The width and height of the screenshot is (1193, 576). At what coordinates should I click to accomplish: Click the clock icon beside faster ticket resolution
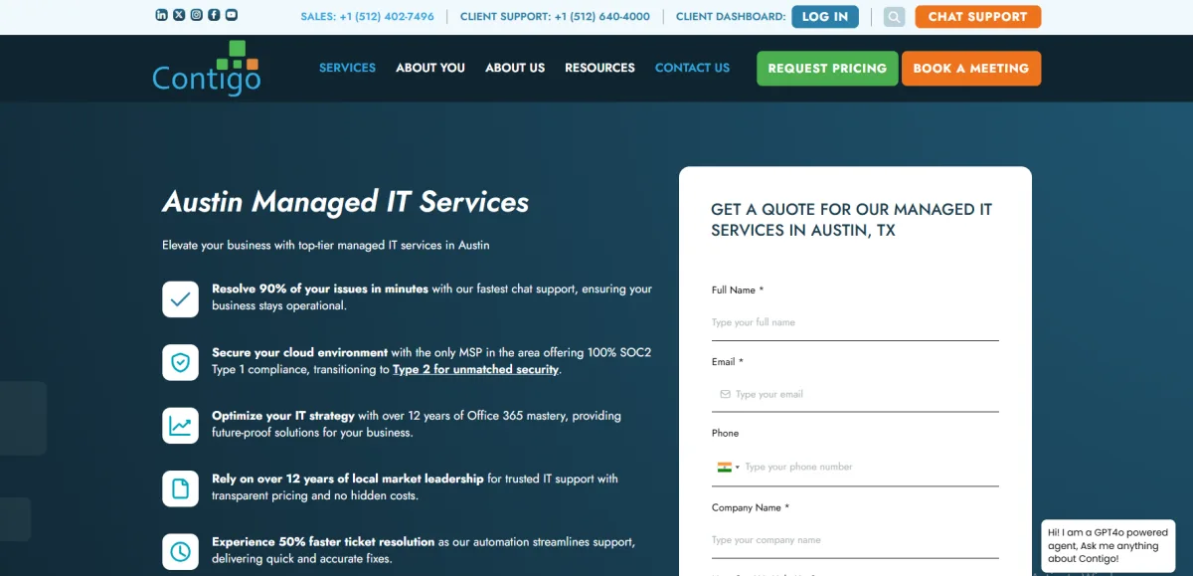coord(180,551)
